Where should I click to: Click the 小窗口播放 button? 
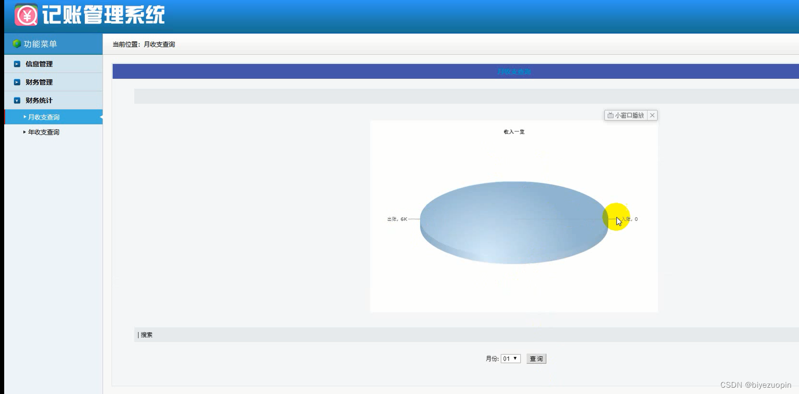(626, 115)
